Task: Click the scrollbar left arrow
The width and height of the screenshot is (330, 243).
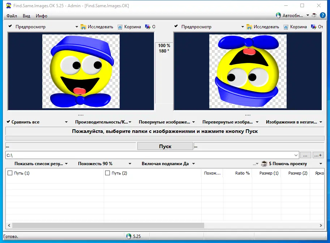Action: tap(9, 225)
